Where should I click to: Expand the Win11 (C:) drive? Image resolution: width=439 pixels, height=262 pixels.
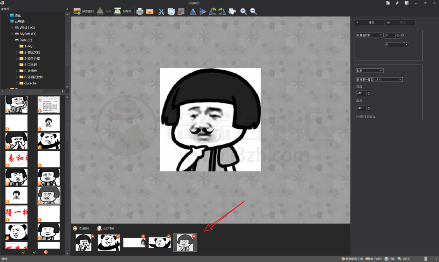click(12, 28)
